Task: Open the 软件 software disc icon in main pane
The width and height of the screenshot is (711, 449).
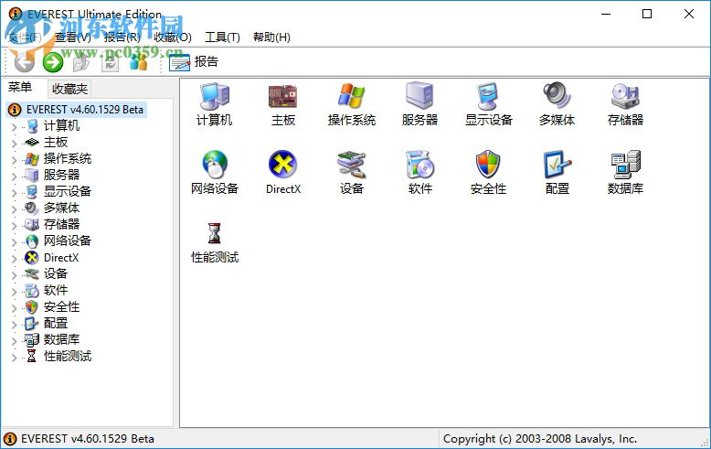Action: 419,165
